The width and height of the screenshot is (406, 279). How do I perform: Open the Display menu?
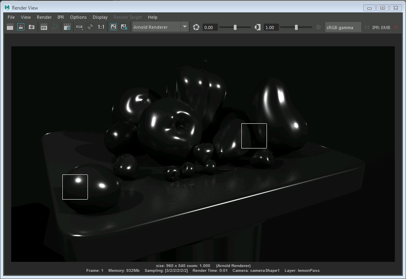click(x=100, y=17)
